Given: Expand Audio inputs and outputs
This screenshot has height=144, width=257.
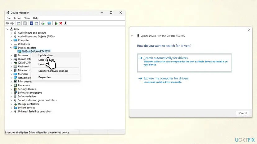Looking at the screenshot, I should pyautogui.click(x=11, y=33).
